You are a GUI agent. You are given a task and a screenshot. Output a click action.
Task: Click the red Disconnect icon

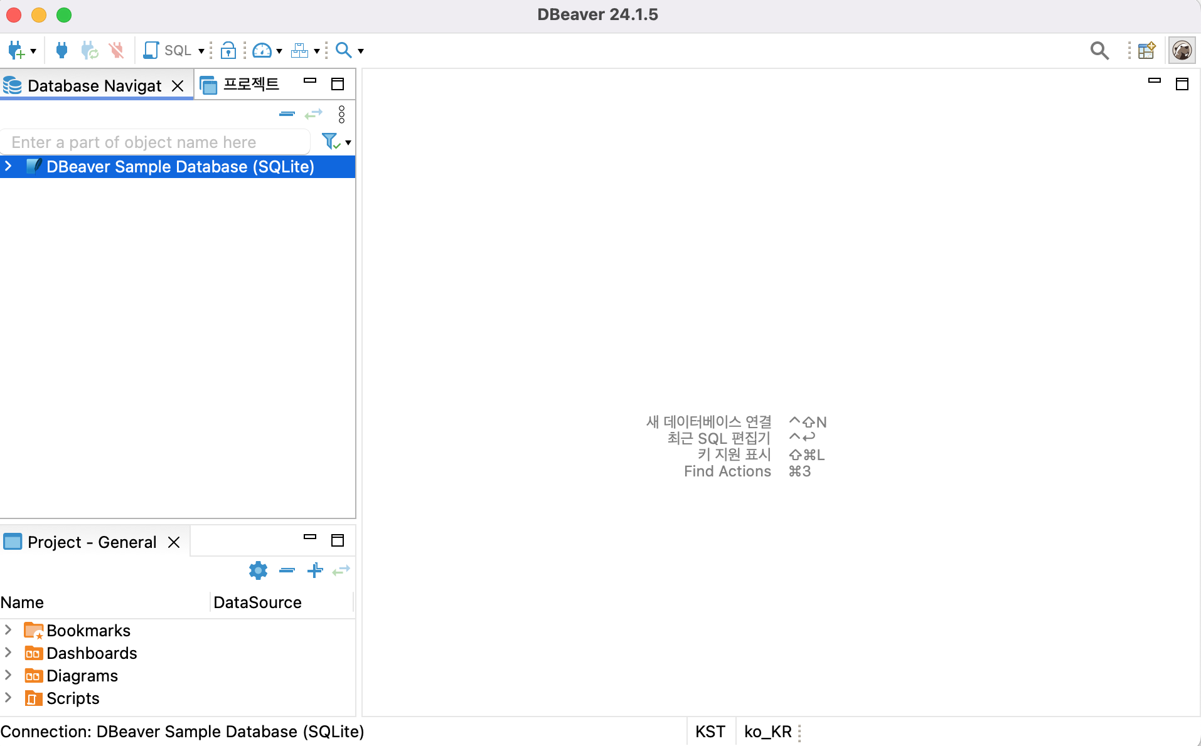click(x=117, y=50)
